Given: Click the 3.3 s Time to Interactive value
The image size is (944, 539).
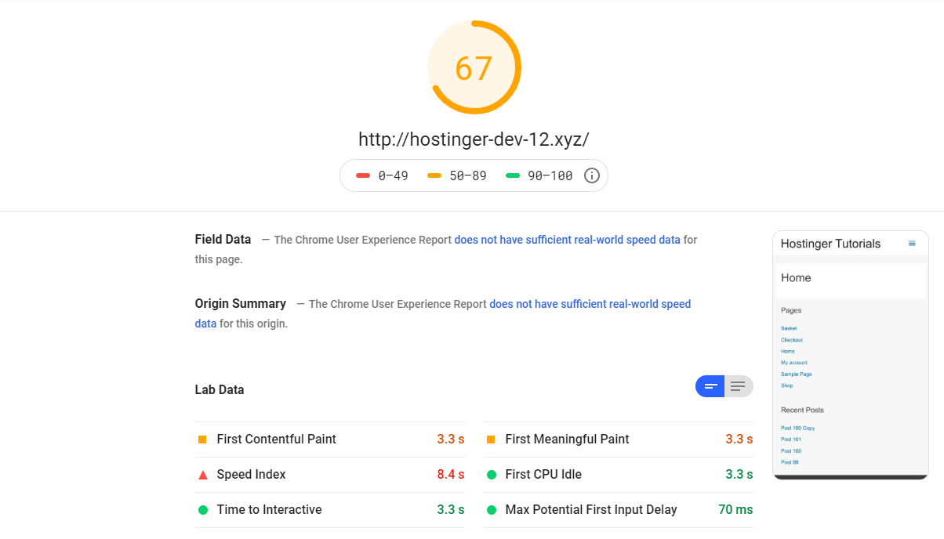Looking at the screenshot, I should click(x=451, y=510).
